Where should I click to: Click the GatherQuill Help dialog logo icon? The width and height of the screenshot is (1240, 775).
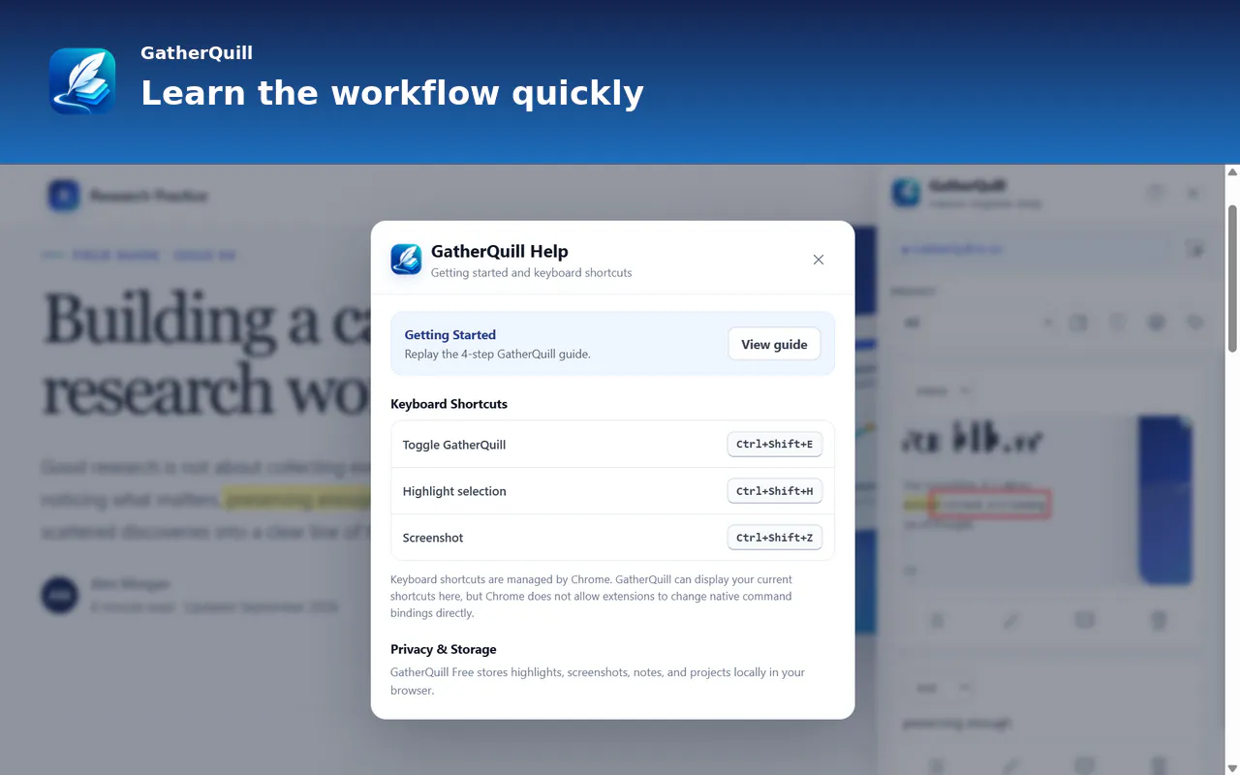click(x=406, y=260)
